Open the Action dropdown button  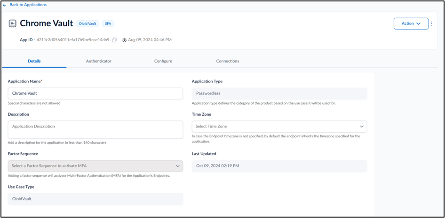tap(411, 23)
